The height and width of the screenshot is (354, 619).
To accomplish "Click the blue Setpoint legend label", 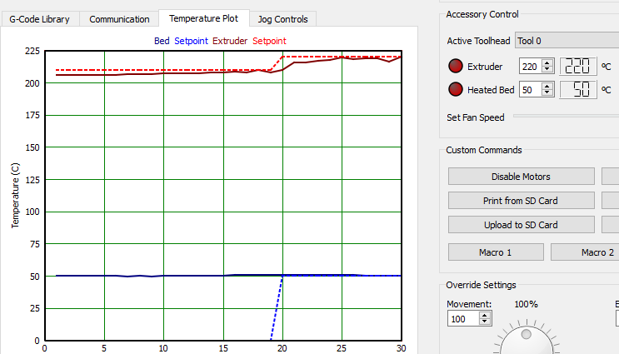I will pyautogui.click(x=191, y=41).
